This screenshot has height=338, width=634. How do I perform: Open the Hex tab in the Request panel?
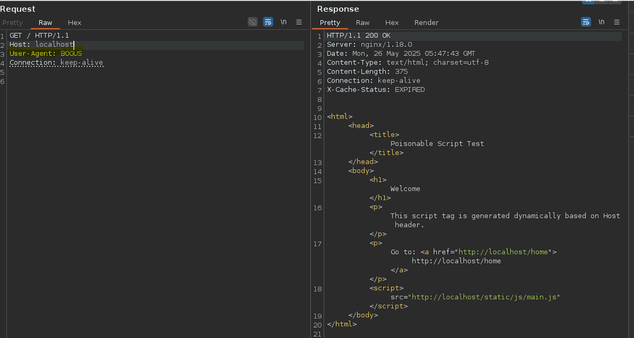tap(75, 22)
